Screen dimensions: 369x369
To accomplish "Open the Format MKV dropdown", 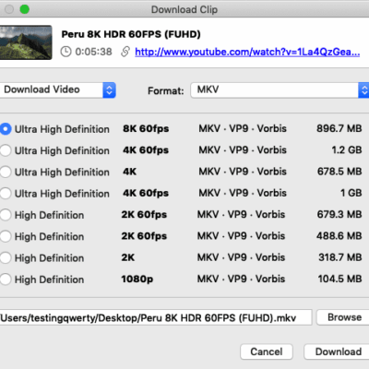I will (280, 90).
